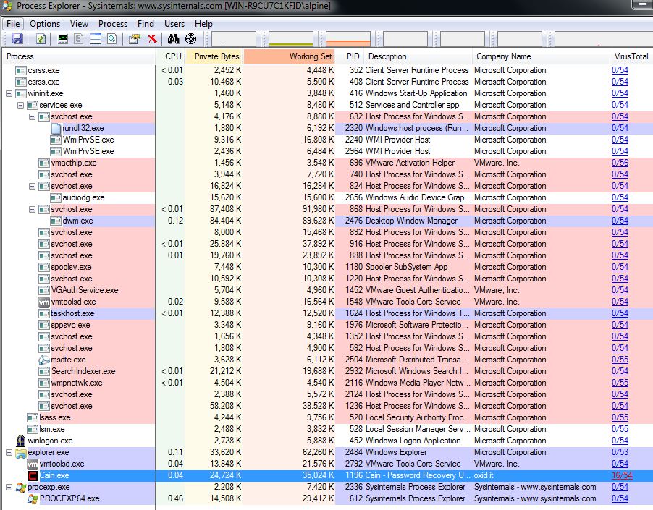Image resolution: width=653 pixels, height=510 pixels.
Task: Open the Find menu
Action: [146, 24]
